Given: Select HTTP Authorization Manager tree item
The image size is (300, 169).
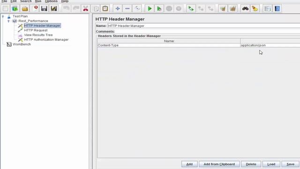Looking at the screenshot, I should (46, 39).
